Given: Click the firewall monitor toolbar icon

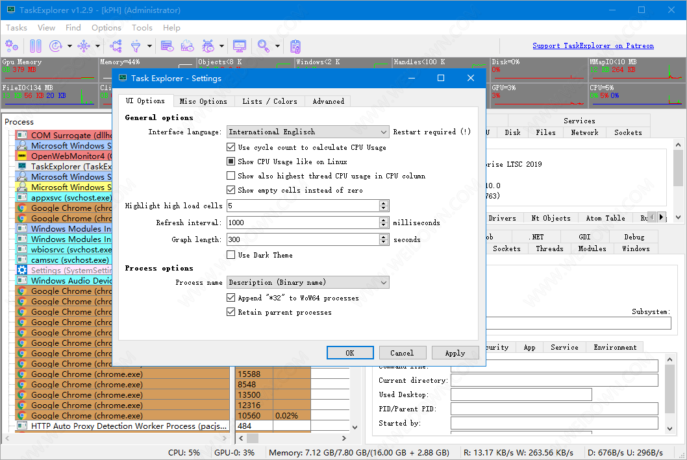Looking at the screenshot, I should click(188, 45).
